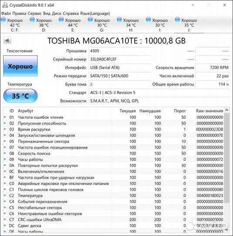Click the Хорошо health status button
This screenshot has height=236, width=233.
[x=20, y=66]
